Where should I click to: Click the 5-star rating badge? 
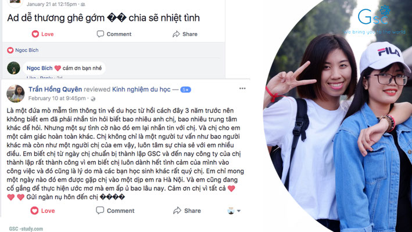pyautogui.click(x=185, y=90)
